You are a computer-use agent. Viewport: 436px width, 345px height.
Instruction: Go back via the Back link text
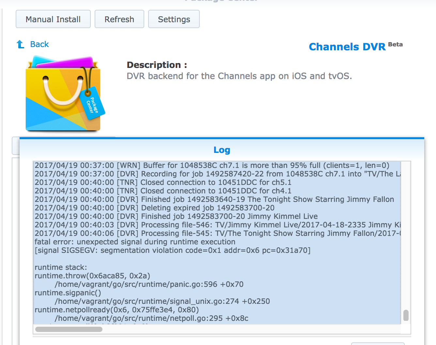coord(39,44)
